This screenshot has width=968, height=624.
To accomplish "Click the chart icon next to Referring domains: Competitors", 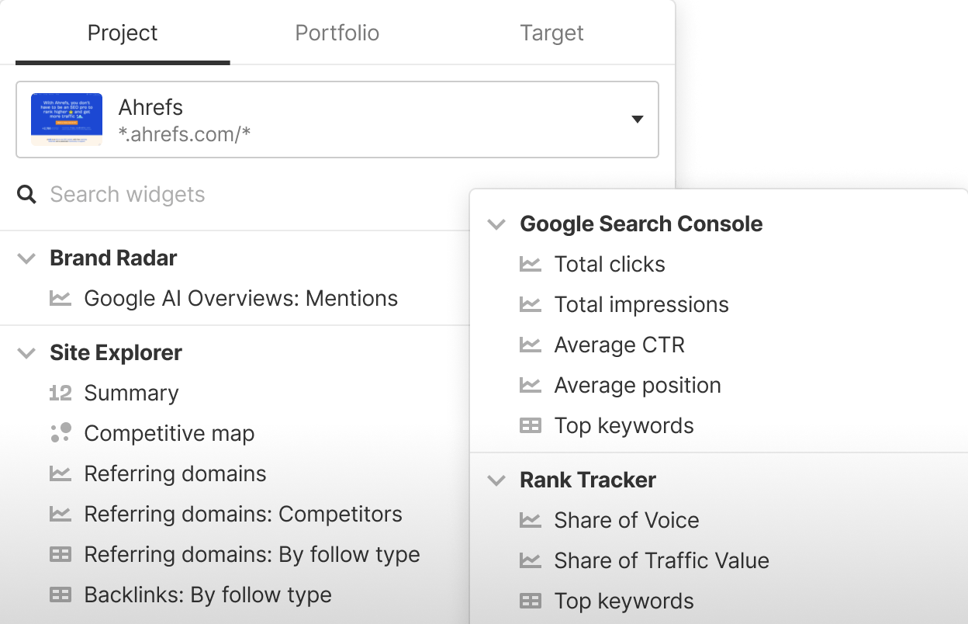I will coord(61,514).
